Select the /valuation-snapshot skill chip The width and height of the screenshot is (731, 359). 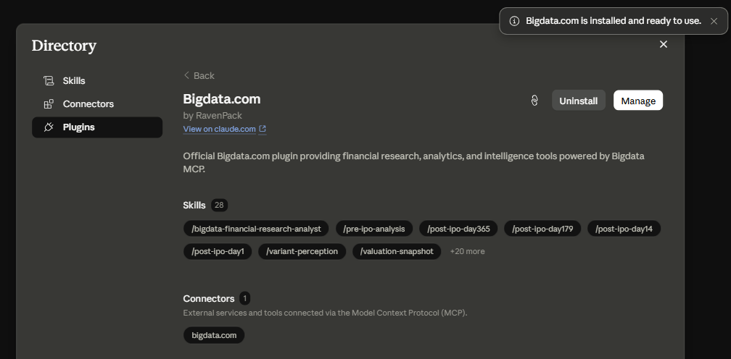tap(397, 252)
